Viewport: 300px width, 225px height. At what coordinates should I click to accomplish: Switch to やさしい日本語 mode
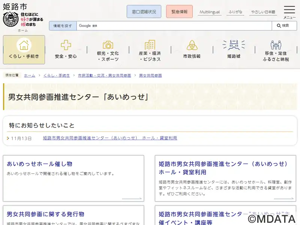[263, 12]
